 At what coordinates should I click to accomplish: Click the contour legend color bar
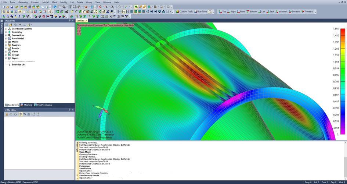[343, 81]
